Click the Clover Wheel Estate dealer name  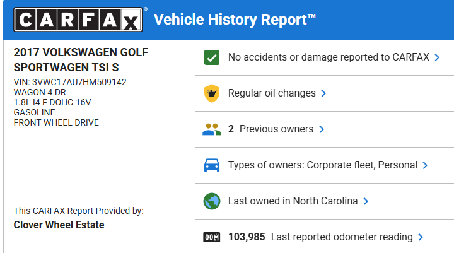click(59, 225)
